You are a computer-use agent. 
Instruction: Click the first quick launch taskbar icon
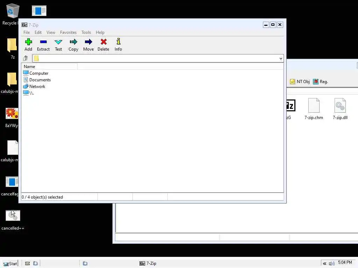tap(27, 263)
